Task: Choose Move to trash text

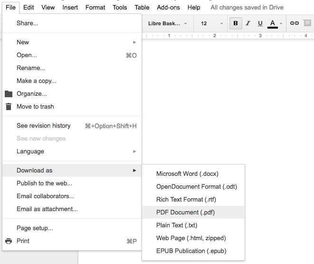Action: (x=35, y=106)
